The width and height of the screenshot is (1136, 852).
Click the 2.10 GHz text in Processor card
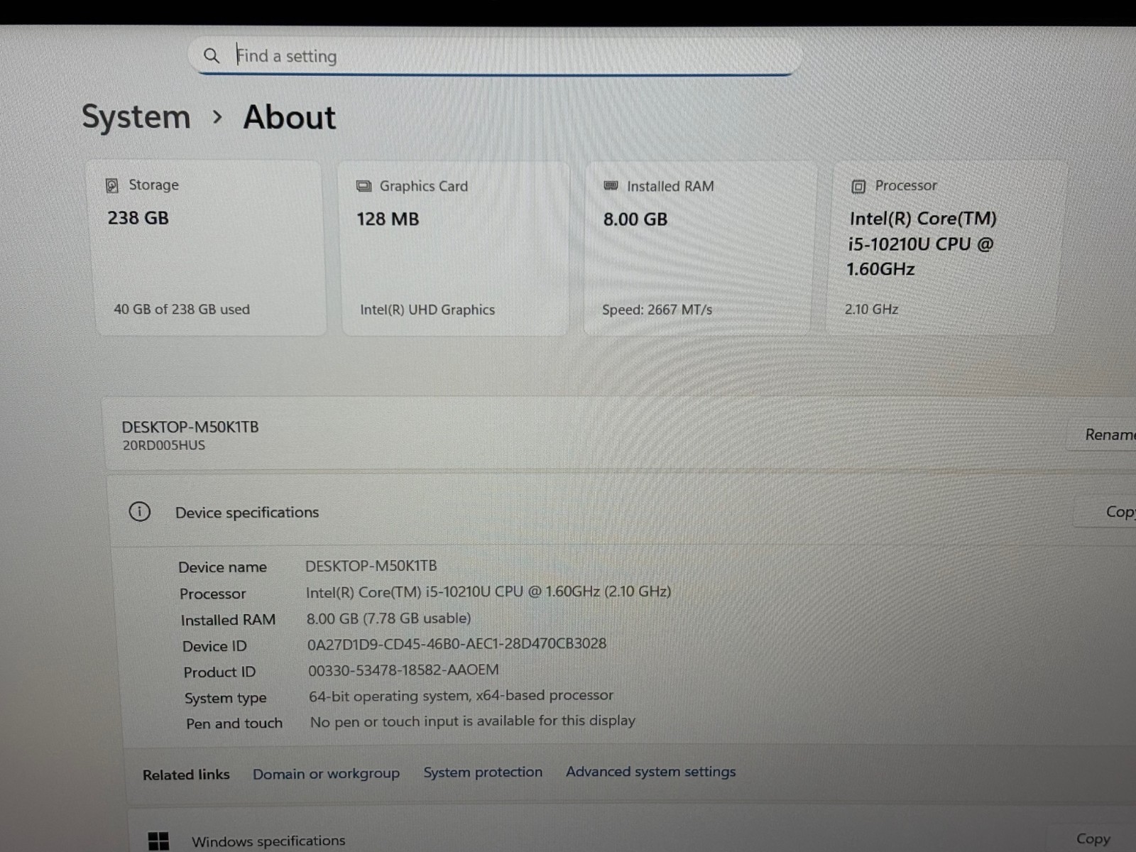(x=871, y=309)
